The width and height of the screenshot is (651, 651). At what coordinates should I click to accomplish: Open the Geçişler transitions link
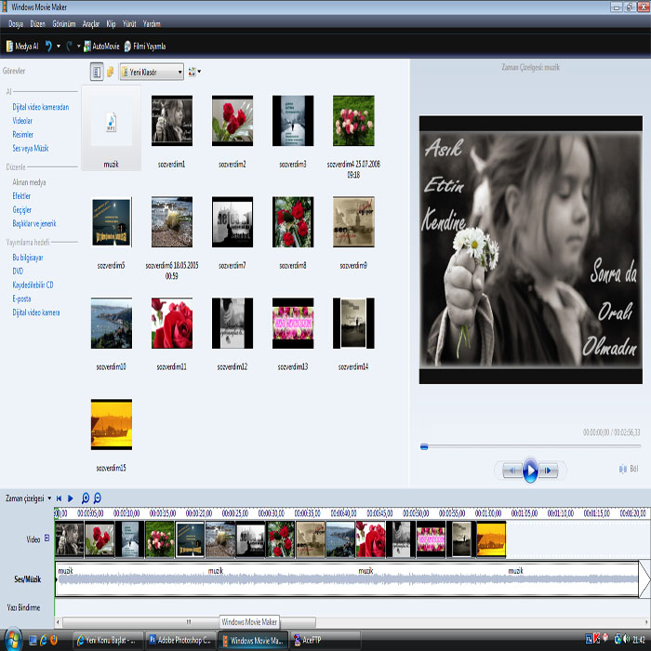coord(22,209)
